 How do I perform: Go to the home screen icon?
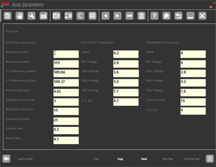(166, 16)
